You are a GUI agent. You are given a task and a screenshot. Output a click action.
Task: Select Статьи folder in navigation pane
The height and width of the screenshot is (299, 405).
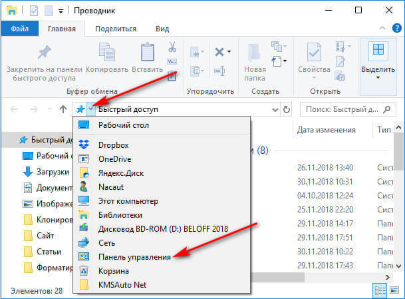(49, 252)
